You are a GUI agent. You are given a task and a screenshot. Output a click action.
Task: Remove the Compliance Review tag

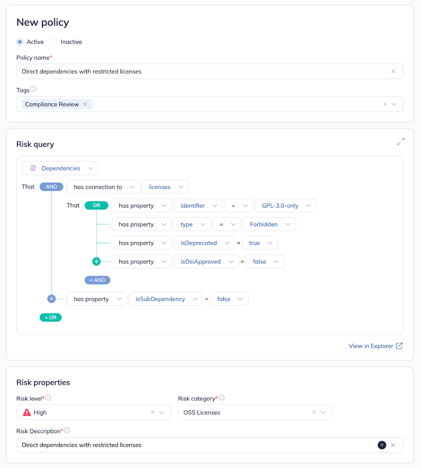[85, 104]
